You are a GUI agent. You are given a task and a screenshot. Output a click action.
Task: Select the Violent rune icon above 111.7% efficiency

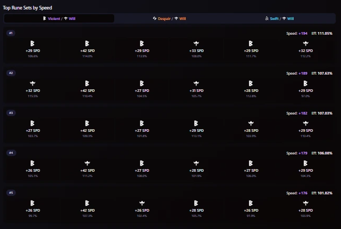pos(251,44)
